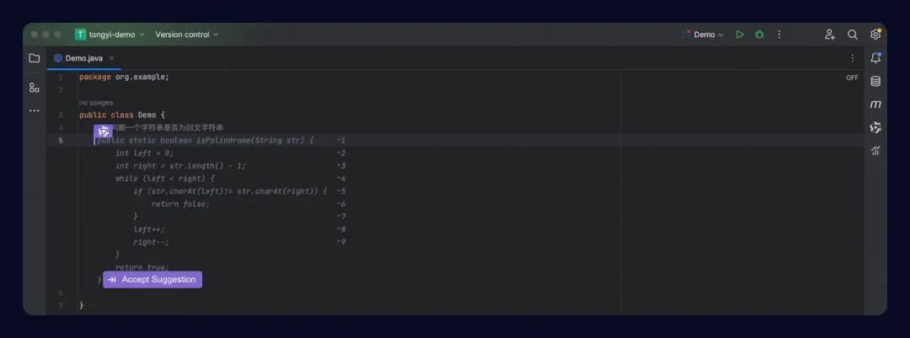The height and width of the screenshot is (338, 910).
Task: Click the Search Everywhere magnifier
Action: click(x=853, y=35)
